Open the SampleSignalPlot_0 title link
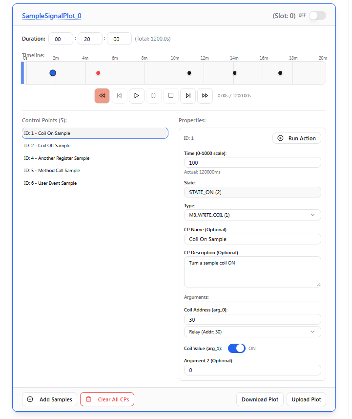 pos(52,16)
